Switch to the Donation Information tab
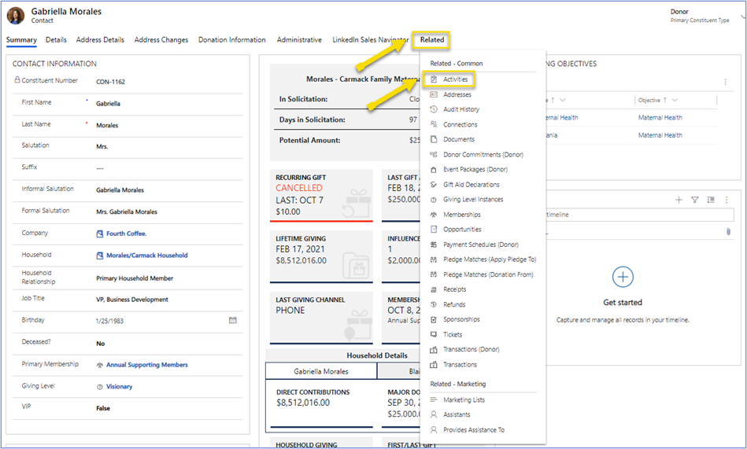Viewport: 747px width, 449px height. [x=232, y=40]
